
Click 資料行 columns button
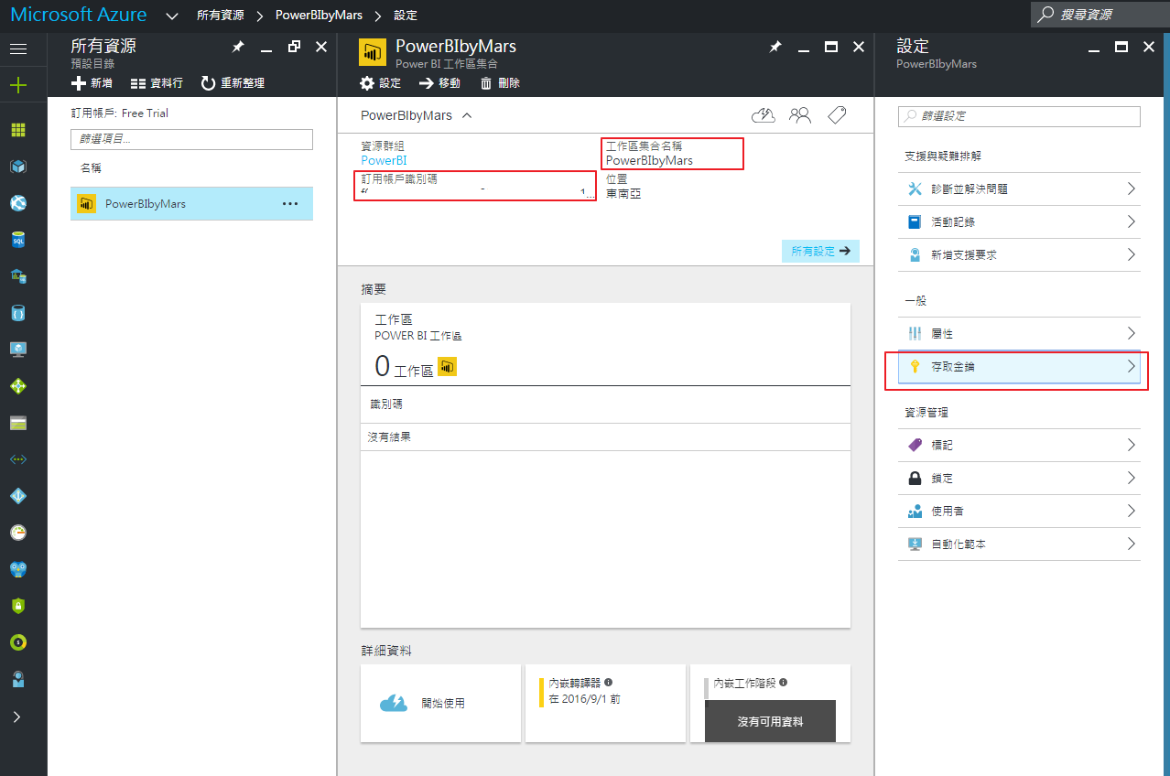pyautogui.click(x=157, y=83)
